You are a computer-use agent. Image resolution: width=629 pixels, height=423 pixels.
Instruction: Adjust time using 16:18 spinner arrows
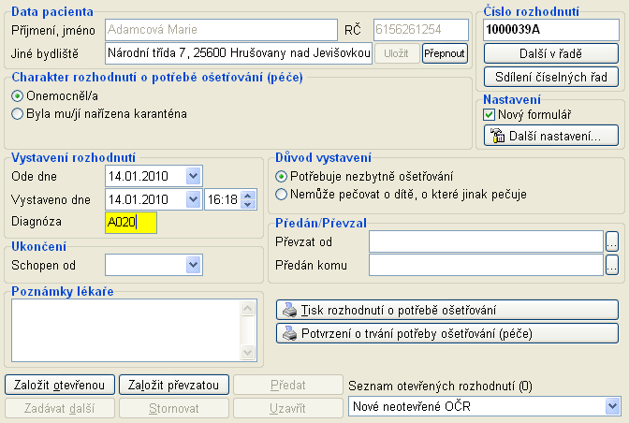coord(248,199)
